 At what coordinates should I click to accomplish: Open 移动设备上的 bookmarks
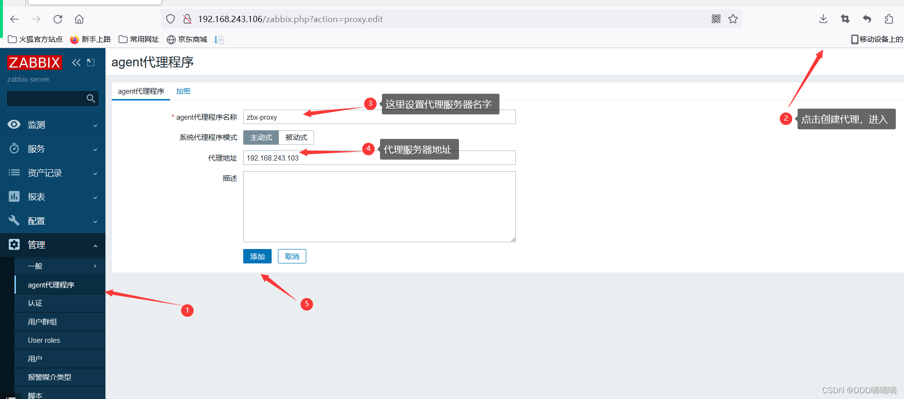(877, 39)
